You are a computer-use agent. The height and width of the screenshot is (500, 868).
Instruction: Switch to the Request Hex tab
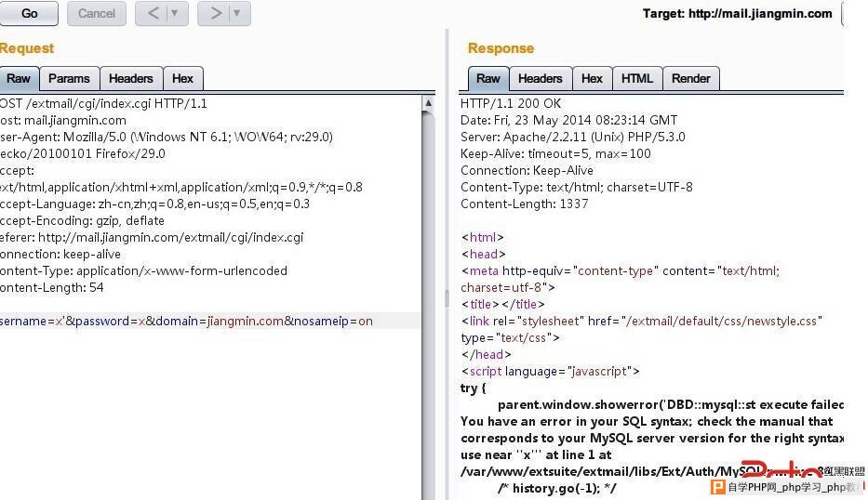pos(182,79)
